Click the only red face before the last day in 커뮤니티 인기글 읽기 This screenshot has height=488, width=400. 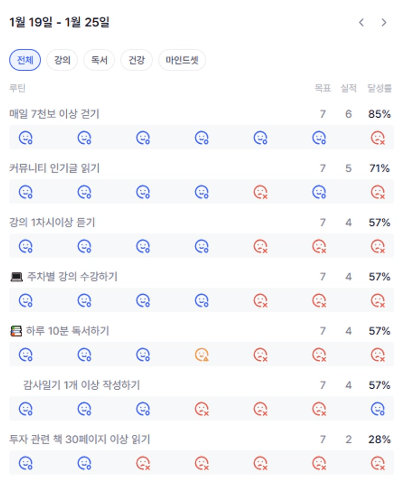(x=261, y=192)
